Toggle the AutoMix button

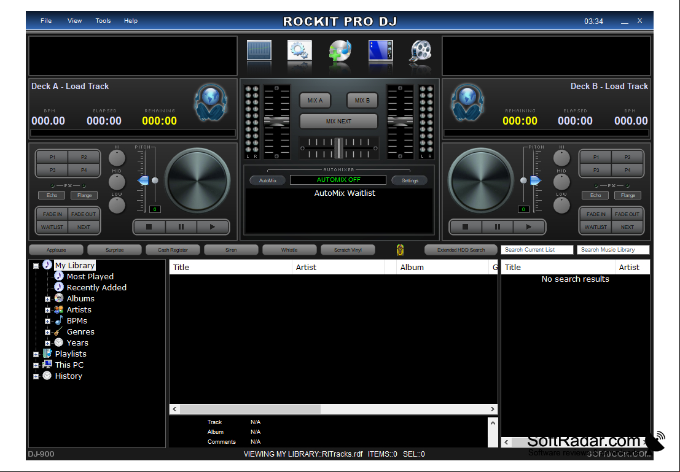[x=268, y=180]
